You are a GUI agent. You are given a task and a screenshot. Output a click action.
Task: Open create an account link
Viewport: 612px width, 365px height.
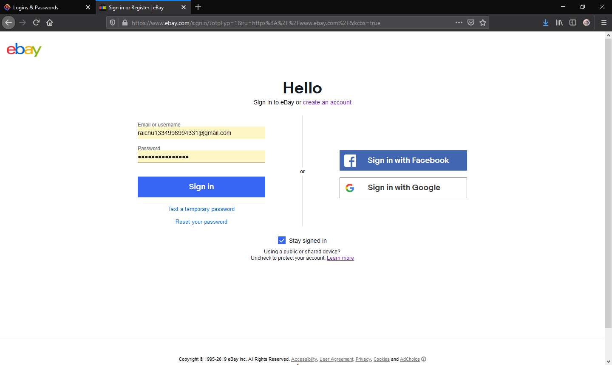pyautogui.click(x=327, y=102)
